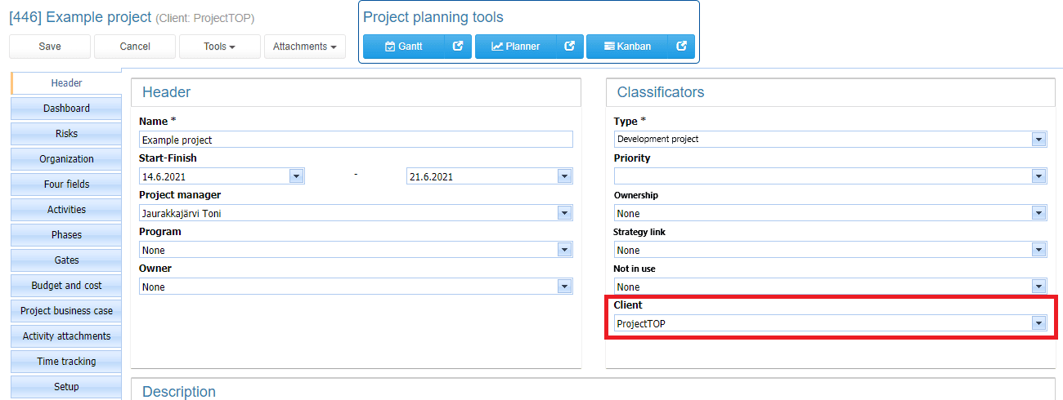Launch the Kanban board tool
Screen dimensions: 1063x400
(627, 47)
